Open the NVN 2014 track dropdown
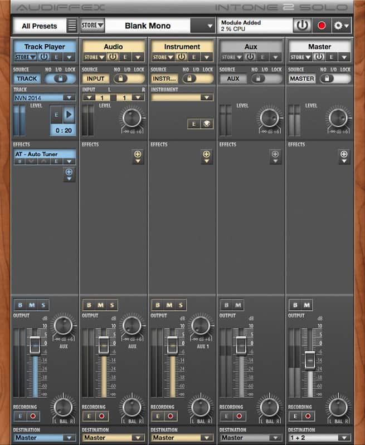The image size is (365, 445). (69, 98)
